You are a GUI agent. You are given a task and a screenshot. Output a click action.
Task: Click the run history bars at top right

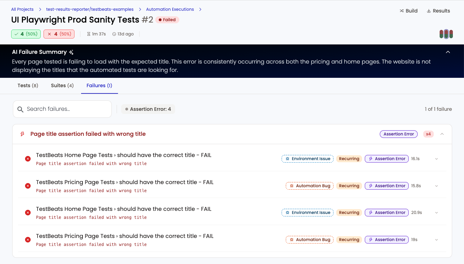click(446, 34)
